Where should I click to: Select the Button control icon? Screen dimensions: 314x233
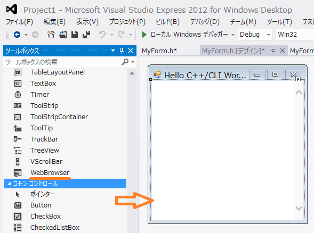coord(18,205)
